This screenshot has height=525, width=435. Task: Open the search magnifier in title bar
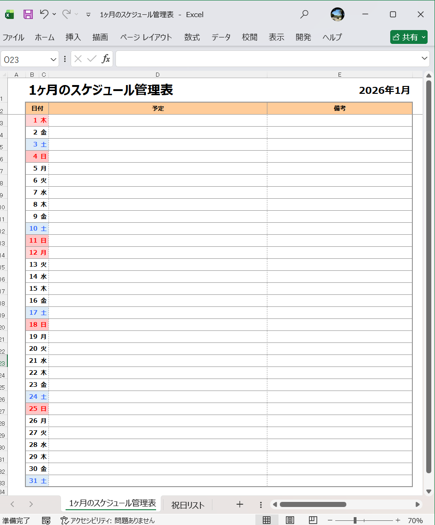(x=304, y=14)
